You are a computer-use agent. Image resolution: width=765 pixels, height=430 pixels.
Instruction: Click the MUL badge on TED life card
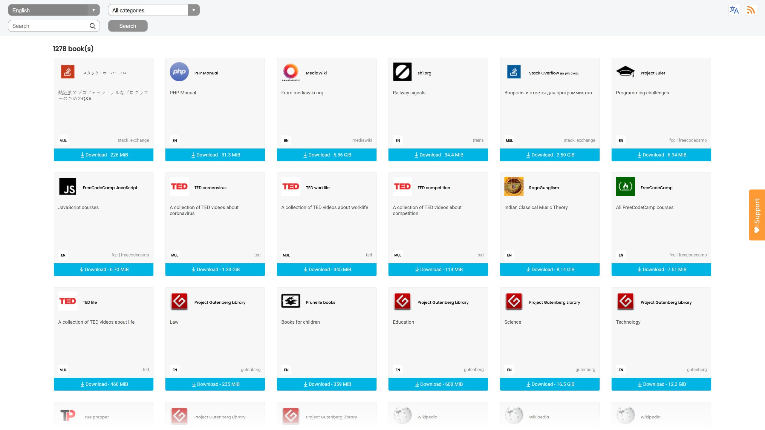pos(63,370)
